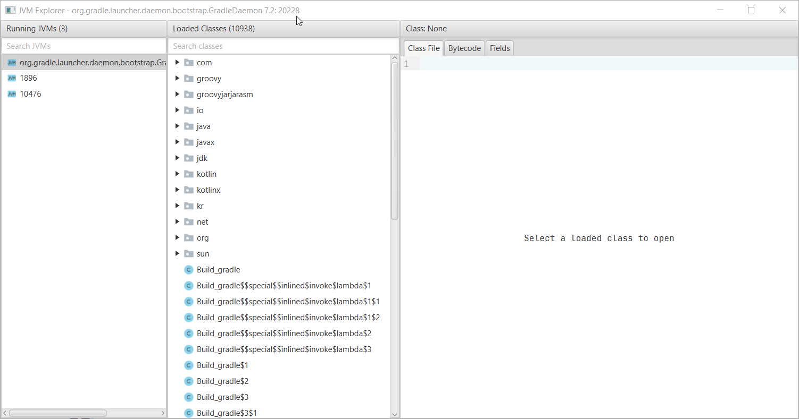Click the JVM icon next to 10476
This screenshot has width=799, height=419.
coord(12,94)
